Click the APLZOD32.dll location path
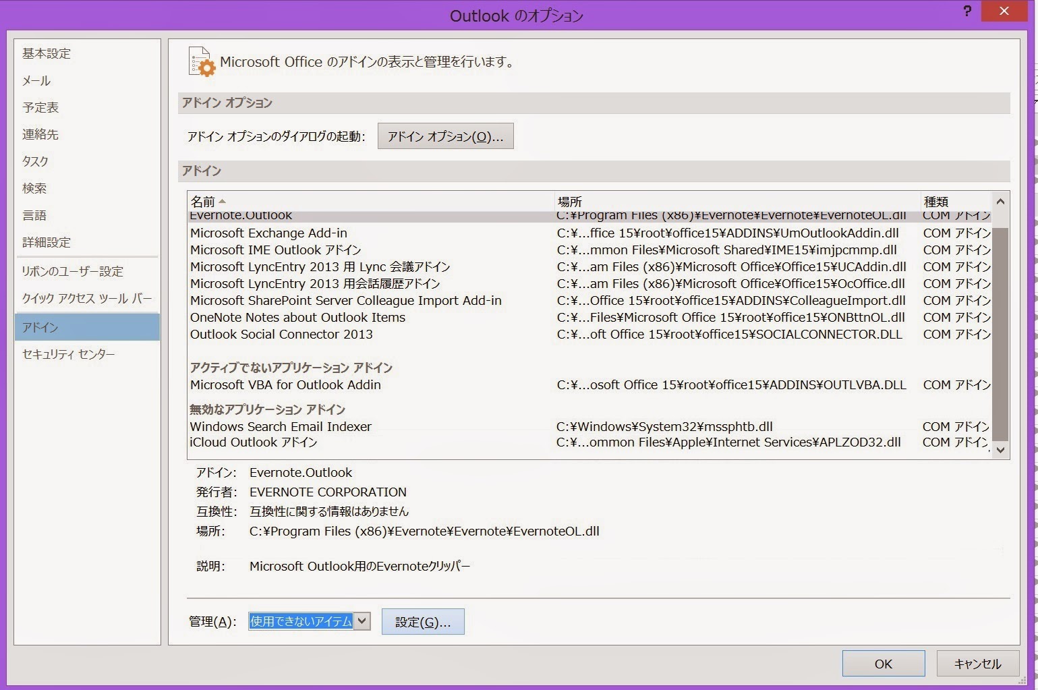The image size is (1038, 690). [x=728, y=442]
